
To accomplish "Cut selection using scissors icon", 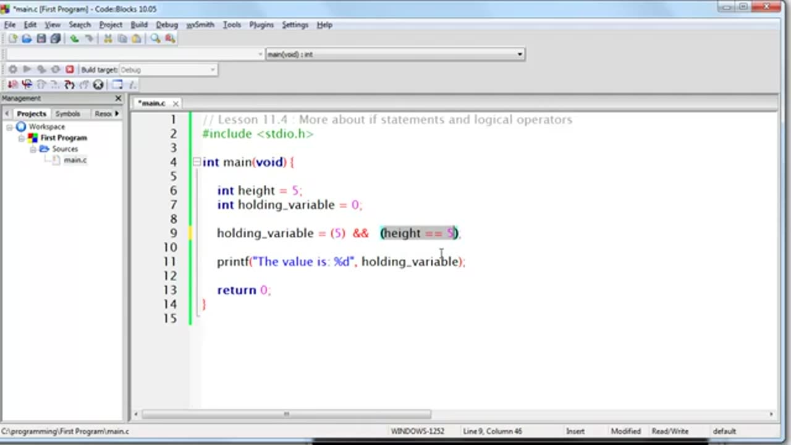I will click(x=108, y=39).
